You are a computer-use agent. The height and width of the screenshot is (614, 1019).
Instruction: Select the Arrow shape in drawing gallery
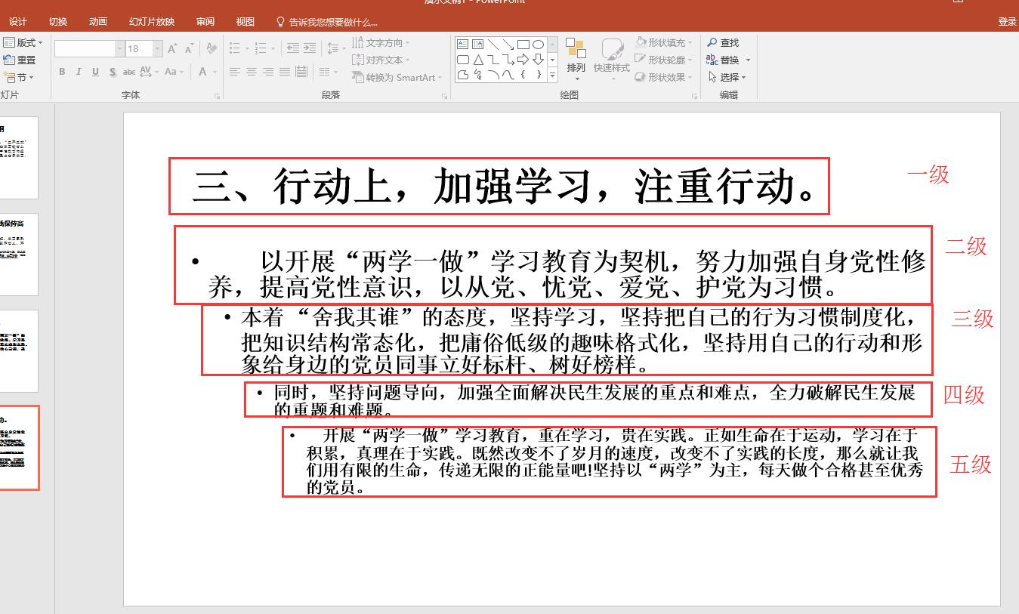coord(523,59)
